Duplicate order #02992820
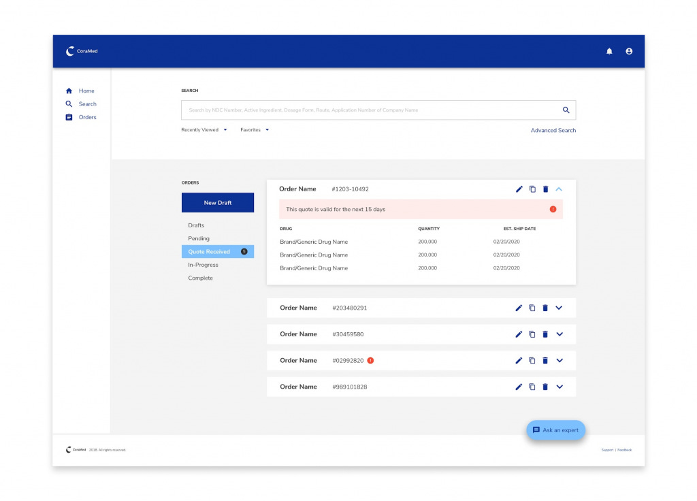Image resolution: width=697 pixels, height=501 pixels. coord(532,360)
